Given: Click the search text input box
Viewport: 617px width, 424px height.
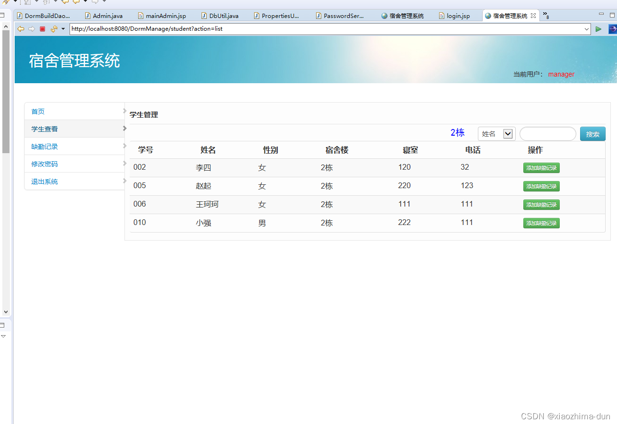Looking at the screenshot, I should [548, 134].
